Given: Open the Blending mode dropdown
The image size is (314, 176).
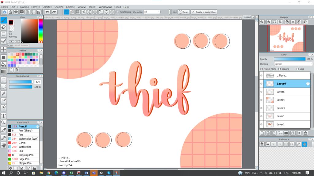Looking at the screenshot, I should [293, 64].
